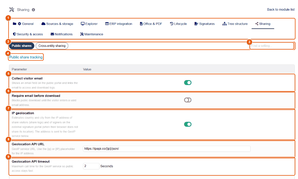Image resolution: width=298 pixels, height=179 pixels.
Task: Click the Collect visitor email label
Action: tap(27, 78)
